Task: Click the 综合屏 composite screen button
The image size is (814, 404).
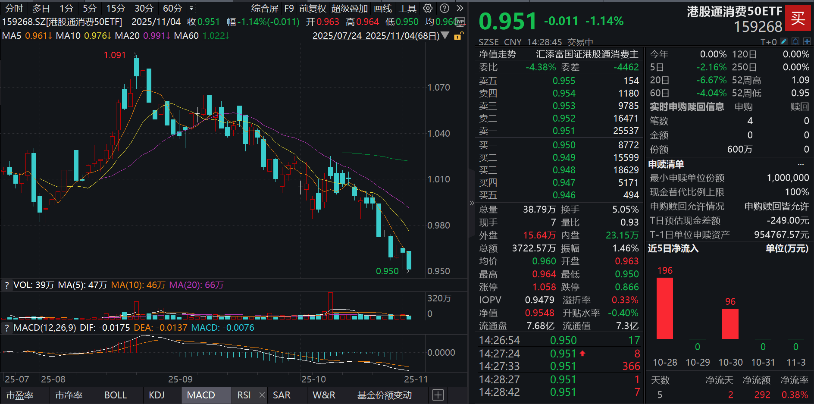Action: click(265, 8)
